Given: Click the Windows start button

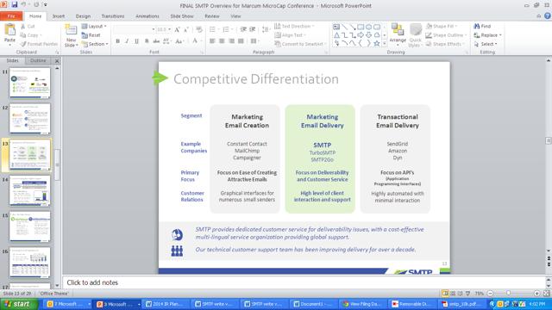Looking at the screenshot, I should [19, 304].
